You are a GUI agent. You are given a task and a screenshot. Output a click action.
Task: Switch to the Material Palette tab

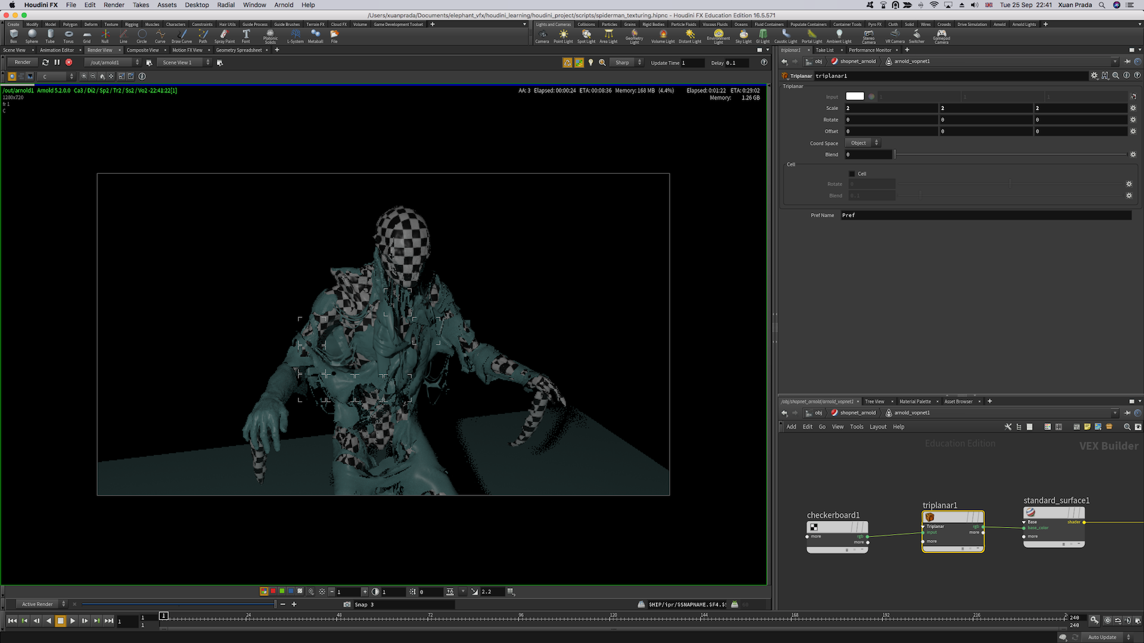(915, 401)
